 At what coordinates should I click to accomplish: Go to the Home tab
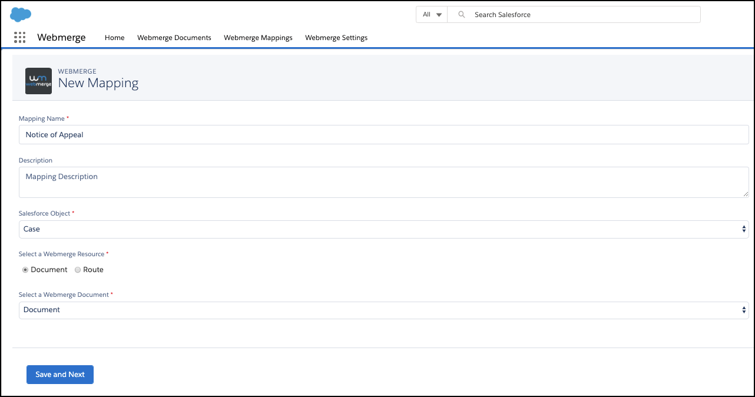[x=114, y=38]
